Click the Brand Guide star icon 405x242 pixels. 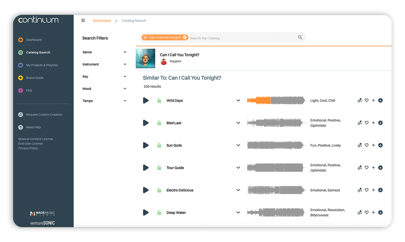point(21,78)
